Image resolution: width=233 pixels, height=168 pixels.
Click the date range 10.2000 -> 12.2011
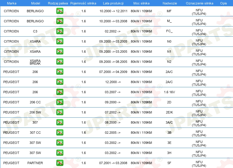coord(114,11)
